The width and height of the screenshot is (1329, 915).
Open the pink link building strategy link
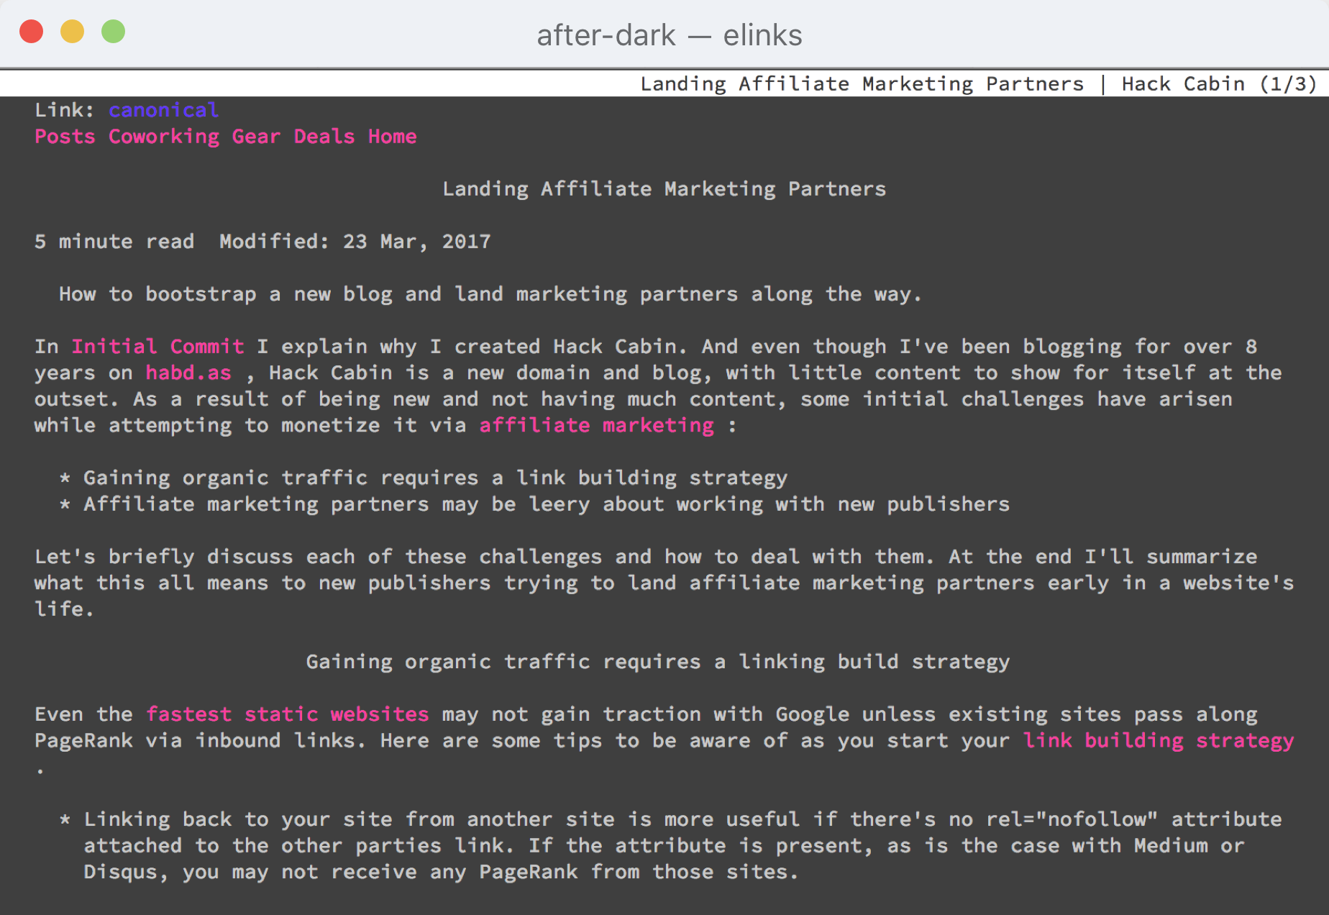pos(1158,741)
